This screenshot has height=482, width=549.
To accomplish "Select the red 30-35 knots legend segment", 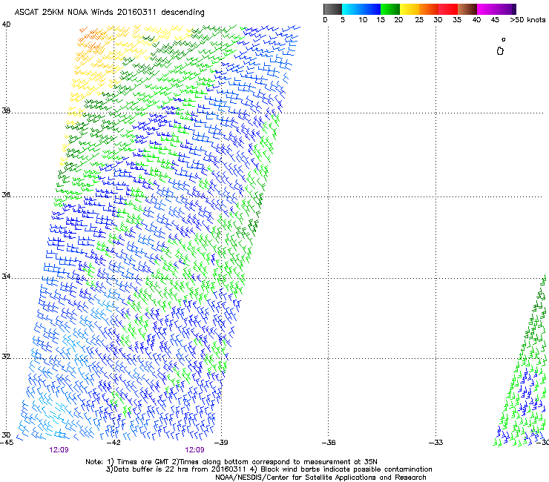I will [448, 9].
